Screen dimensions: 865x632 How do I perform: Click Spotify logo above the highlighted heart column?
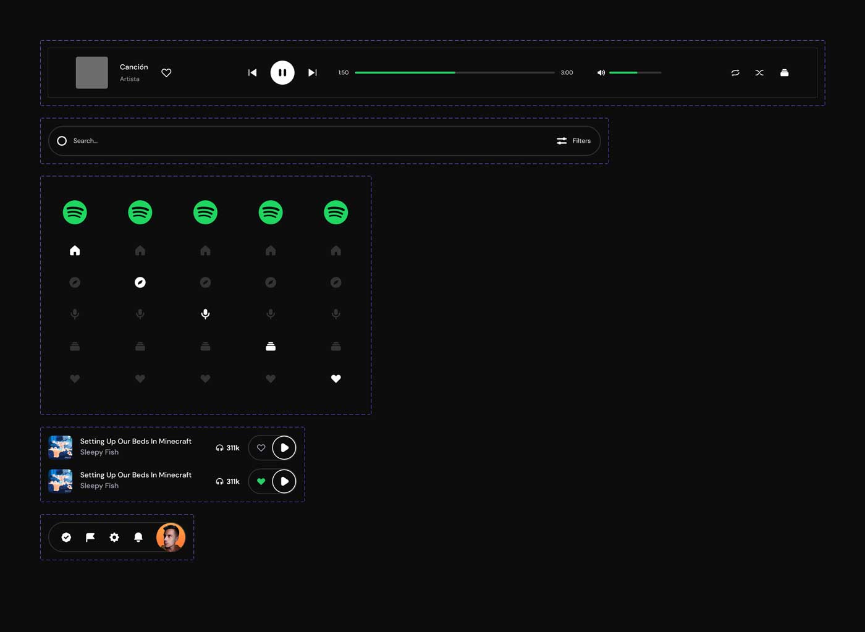click(336, 213)
